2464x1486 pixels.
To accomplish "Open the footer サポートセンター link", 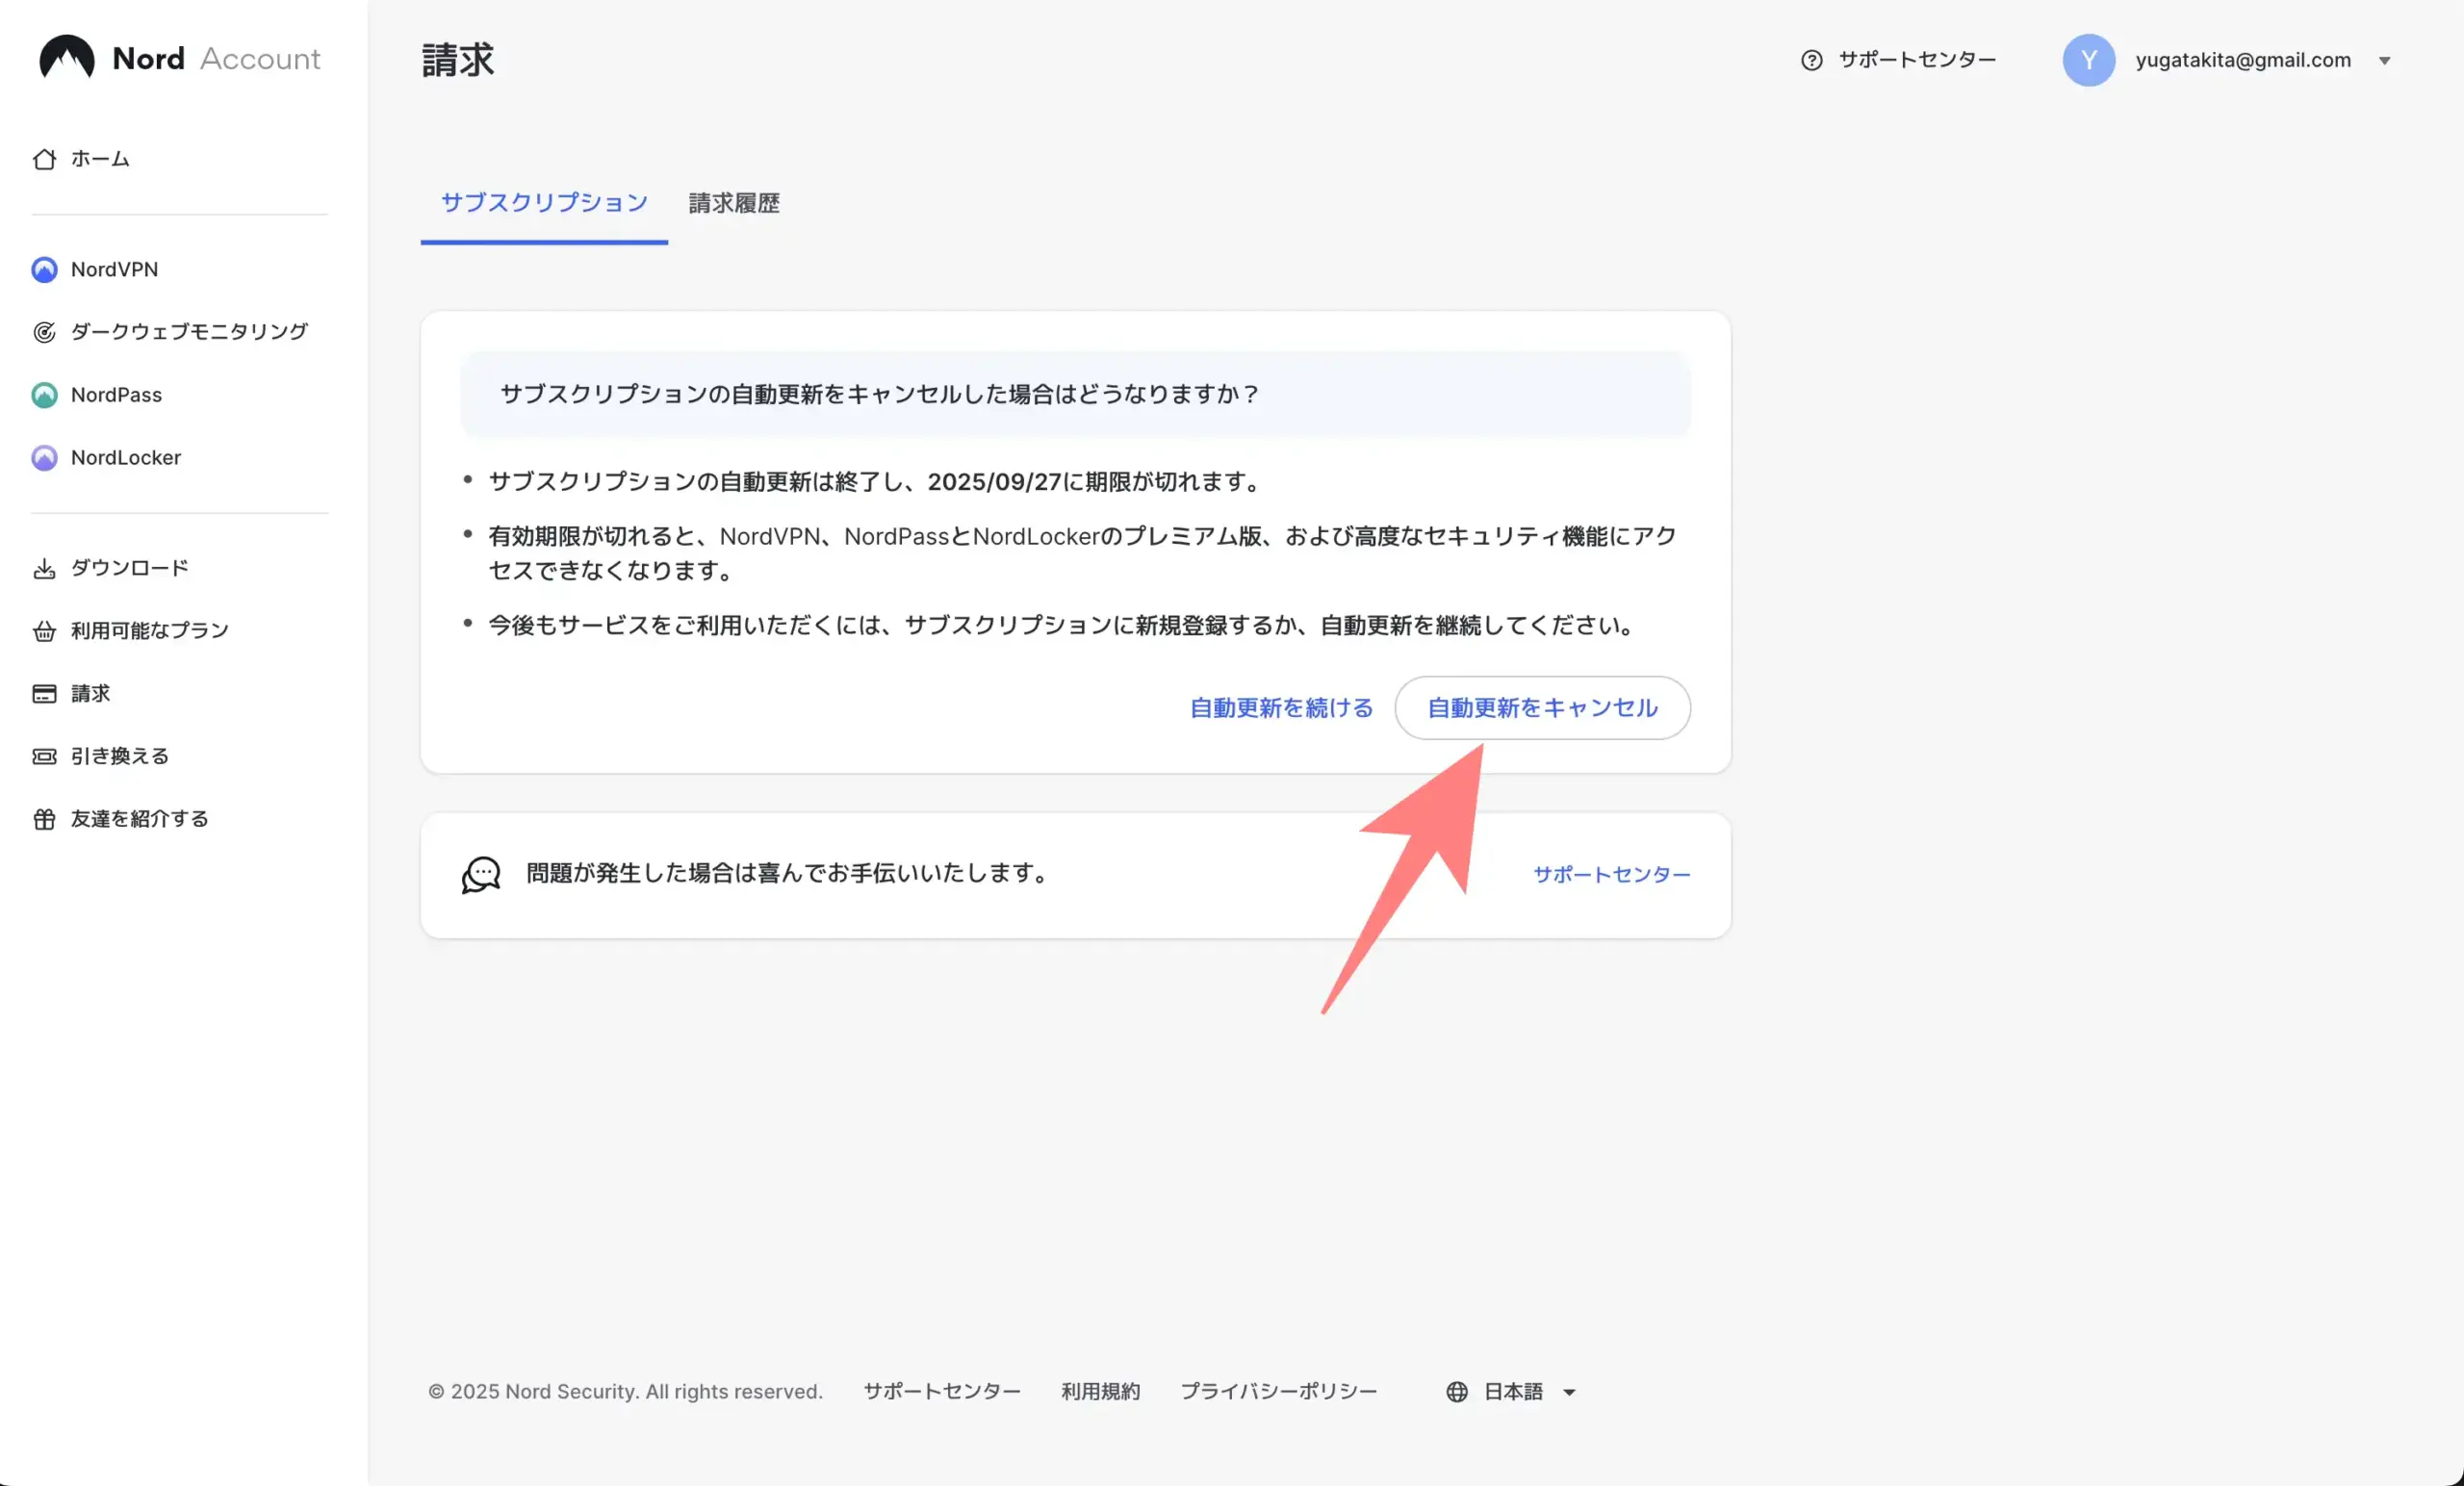I will 942,1392.
